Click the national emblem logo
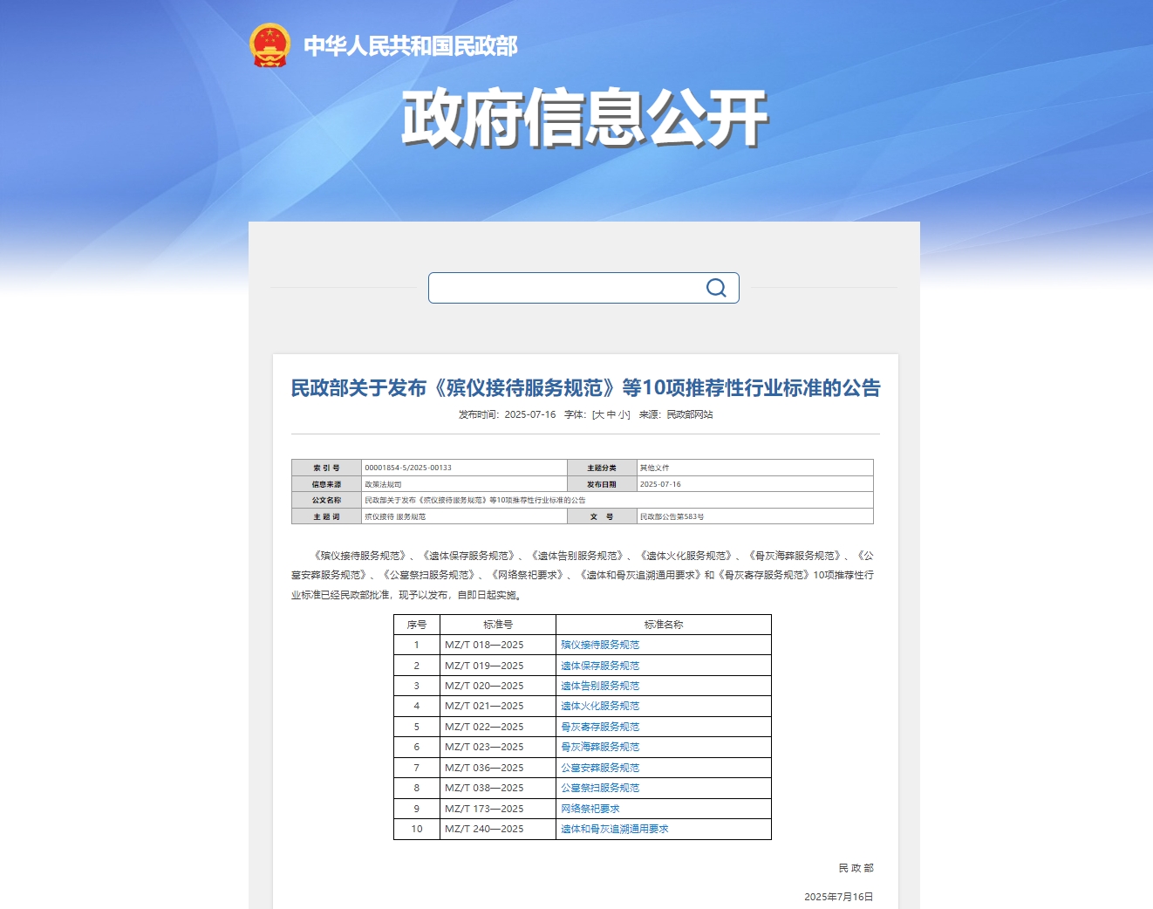Viewport: 1153px width, 909px height. tap(269, 45)
